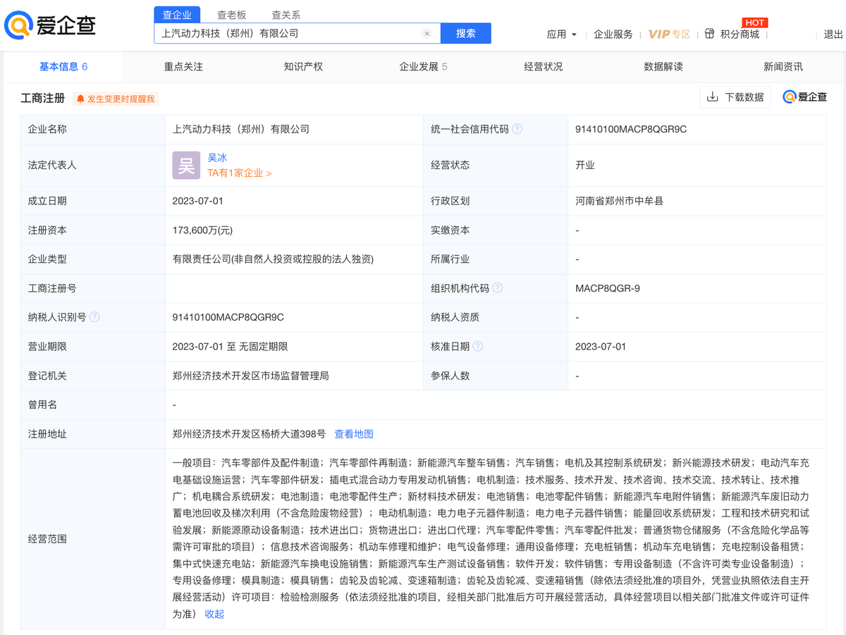This screenshot has height=635, width=846.
Task: Click the 经营状态 value 开业
Action: tap(585, 165)
